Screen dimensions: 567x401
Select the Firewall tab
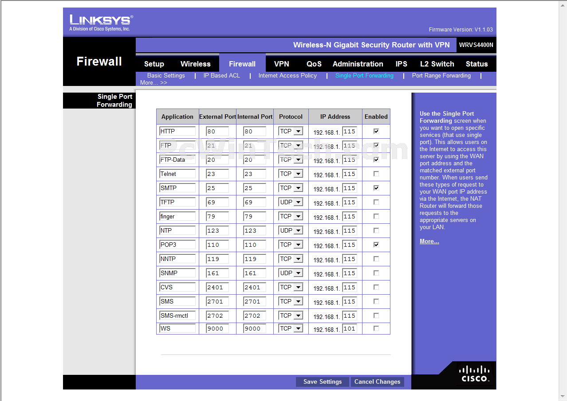(x=242, y=64)
